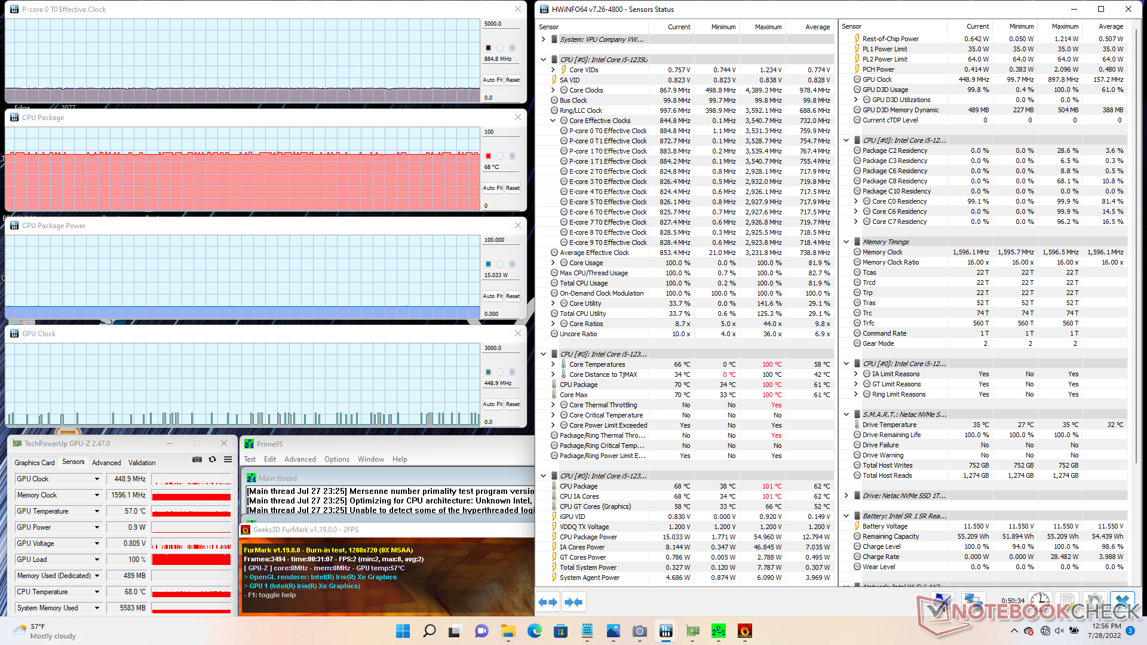
Task: Open the Help menu in Prime95
Action: (400, 459)
